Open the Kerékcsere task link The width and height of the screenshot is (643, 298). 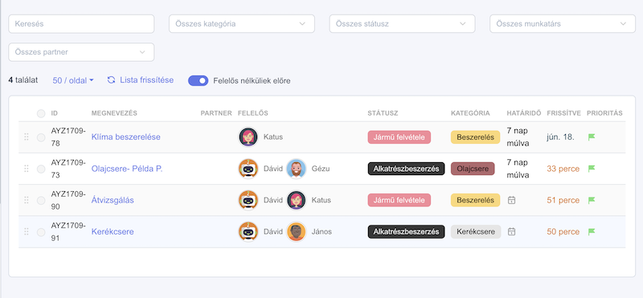(113, 231)
